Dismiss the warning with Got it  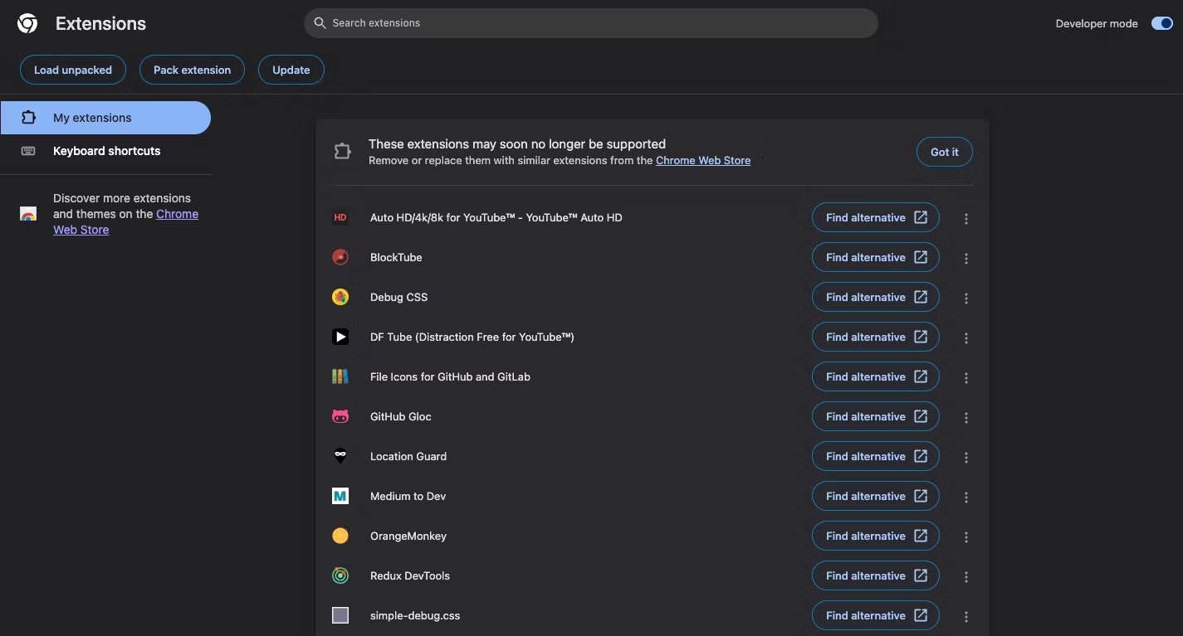click(x=944, y=152)
